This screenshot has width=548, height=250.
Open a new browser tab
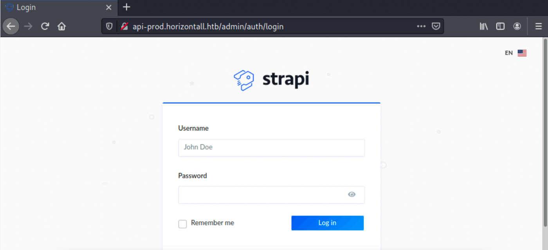pyautogui.click(x=126, y=7)
